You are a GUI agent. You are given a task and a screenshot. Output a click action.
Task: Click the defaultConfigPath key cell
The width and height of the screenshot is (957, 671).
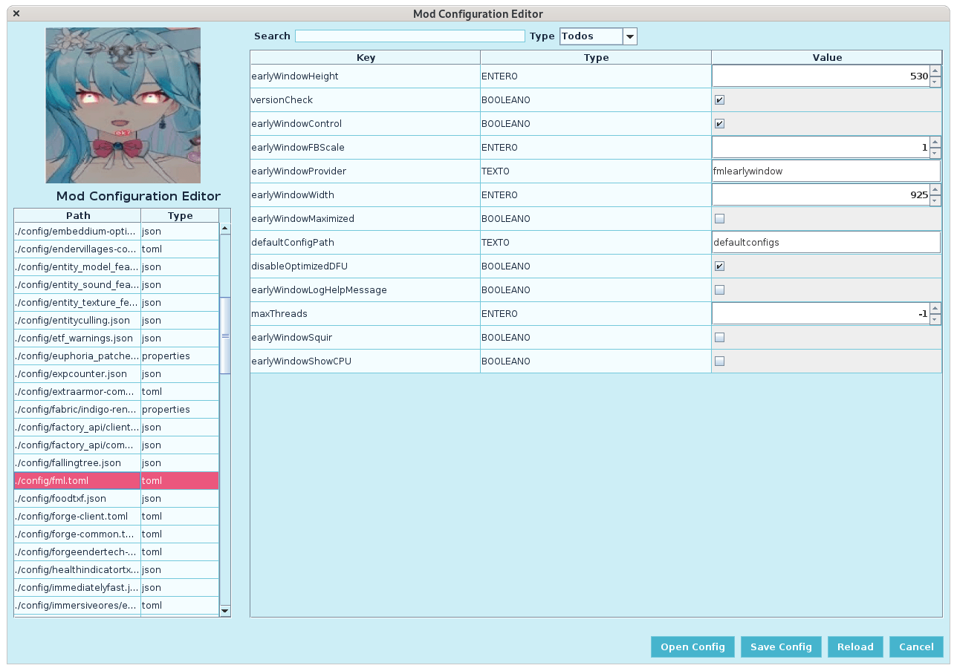coord(366,243)
